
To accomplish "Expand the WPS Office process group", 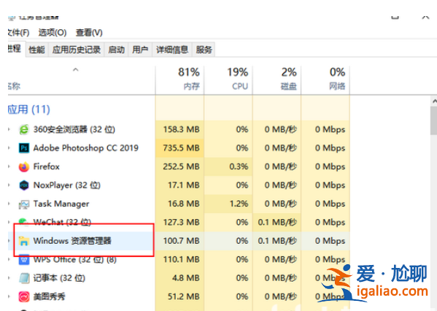I will 9,259.
